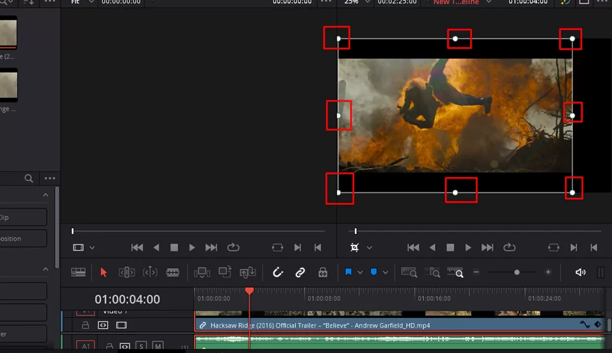
Task: Zoom out the timeline with minus button
Action: 476,272
